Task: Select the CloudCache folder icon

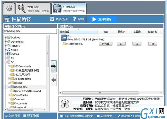Action: coord(12,95)
